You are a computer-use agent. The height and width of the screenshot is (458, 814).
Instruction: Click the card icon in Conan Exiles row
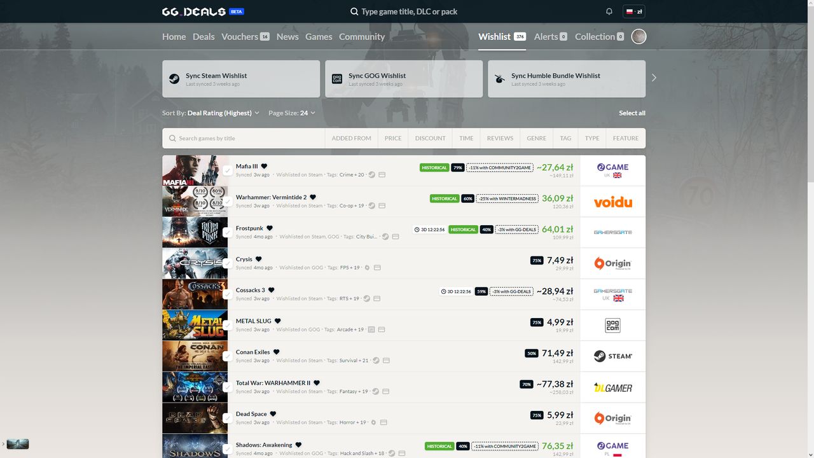click(386, 360)
